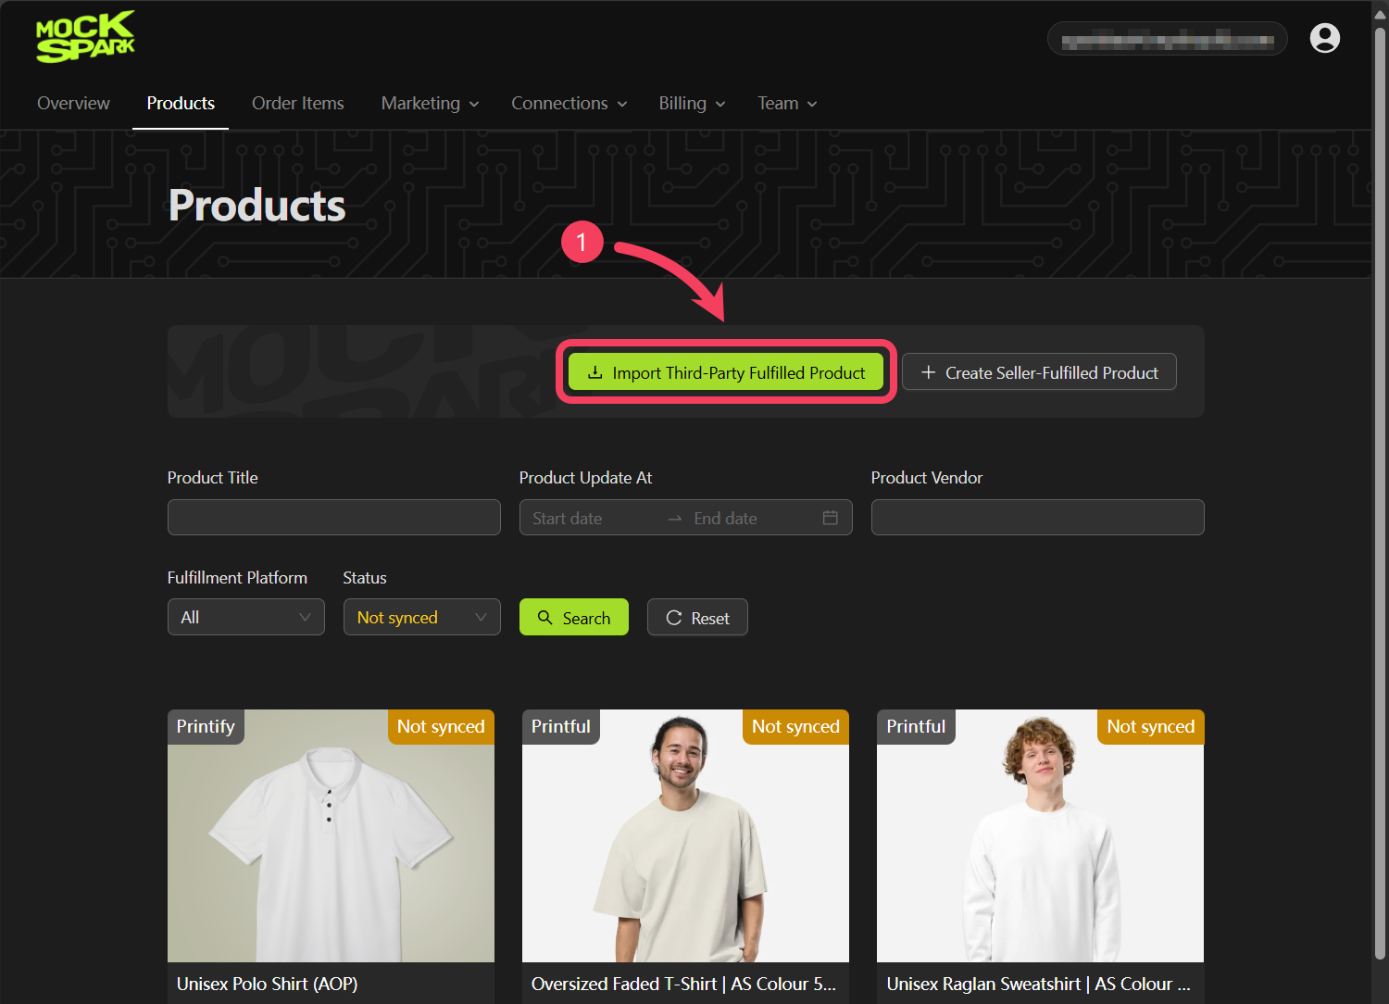Viewport: 1389px width, 1004px height.
Task: Click Create Seller-Fulfilled Product button
Action: click(x=1039, y=372)
